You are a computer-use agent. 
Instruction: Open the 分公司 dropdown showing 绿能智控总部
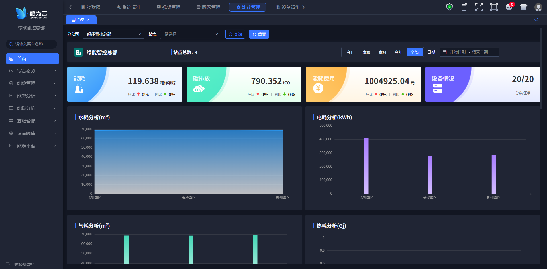pos(113,34)
